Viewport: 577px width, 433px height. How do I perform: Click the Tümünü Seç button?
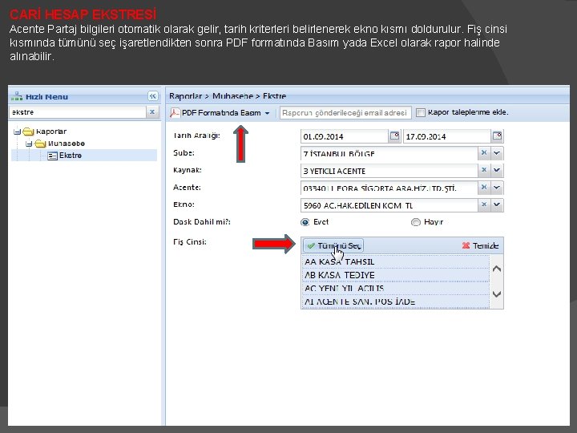coord(333,245)
